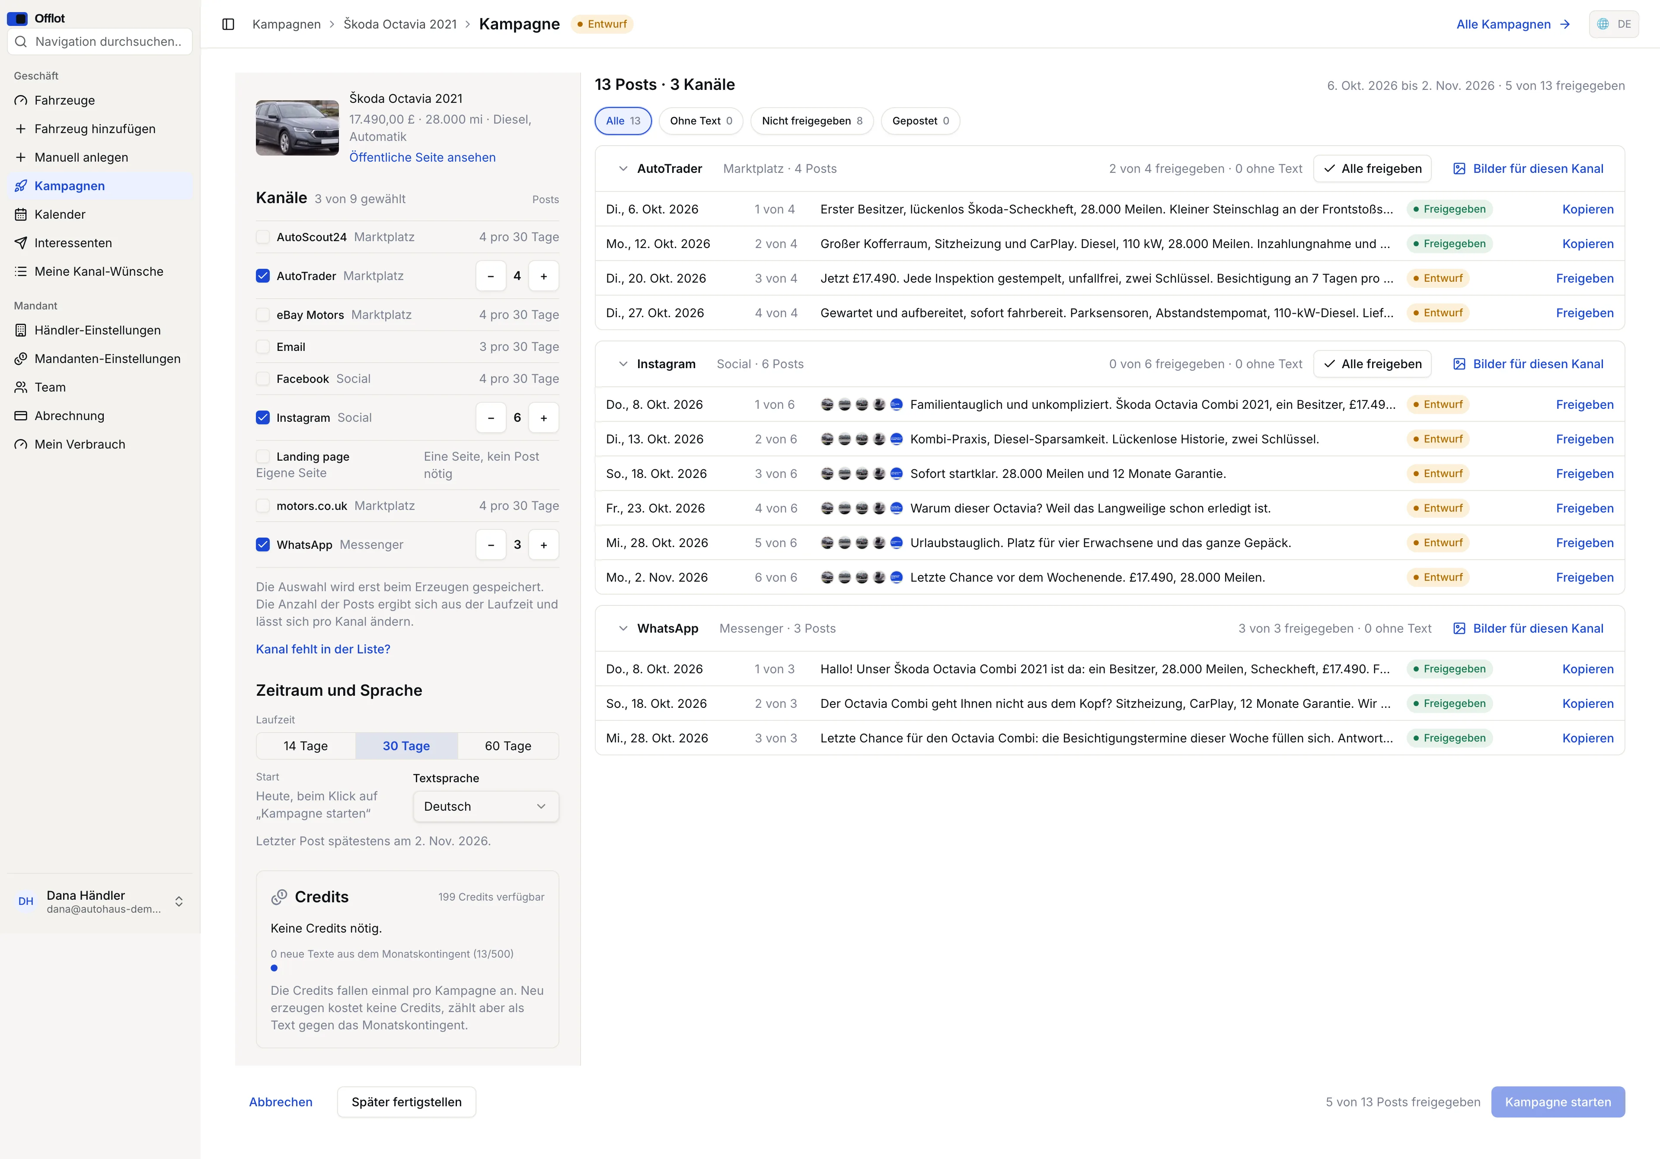This screenshot has width=1660, height=1159.
Task: Go to Alle Kampagnen link
Action: click(x=1513, y=25)
